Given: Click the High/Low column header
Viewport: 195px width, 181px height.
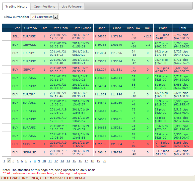Looking at the screenshot, I should pos(134,28).
